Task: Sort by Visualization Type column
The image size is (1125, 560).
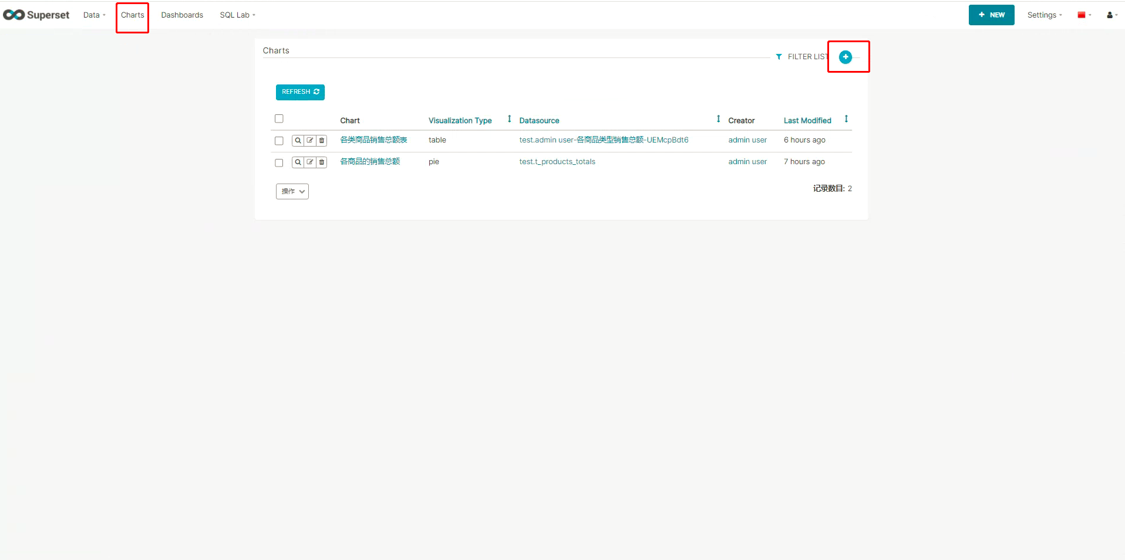Action: point(460,121)
